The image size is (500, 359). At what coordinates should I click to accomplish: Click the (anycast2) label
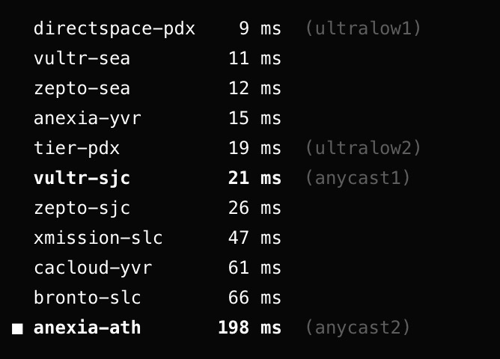coord(358,328)
